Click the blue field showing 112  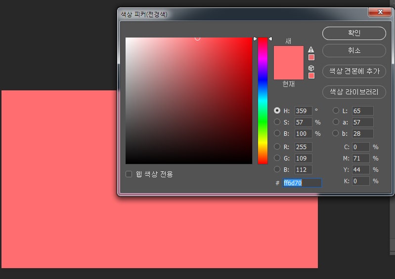[304, 169]
